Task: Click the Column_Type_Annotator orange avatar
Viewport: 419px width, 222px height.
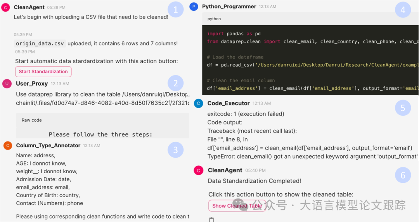Action: point(7,146)
